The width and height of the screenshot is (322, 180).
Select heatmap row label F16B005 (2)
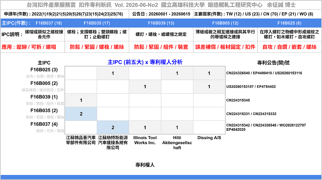tap(44, 83)
